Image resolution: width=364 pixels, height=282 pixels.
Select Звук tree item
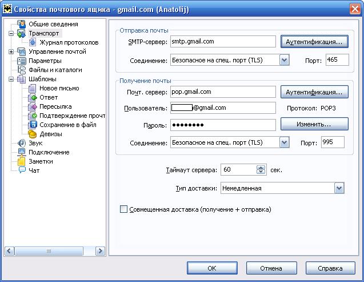point(35,143)
